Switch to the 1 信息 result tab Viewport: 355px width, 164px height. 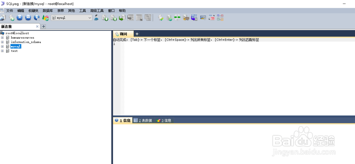pos(122,120)
